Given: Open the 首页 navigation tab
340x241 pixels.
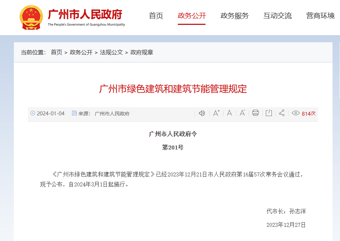Looking at the screenshot, I should [156, 16].
